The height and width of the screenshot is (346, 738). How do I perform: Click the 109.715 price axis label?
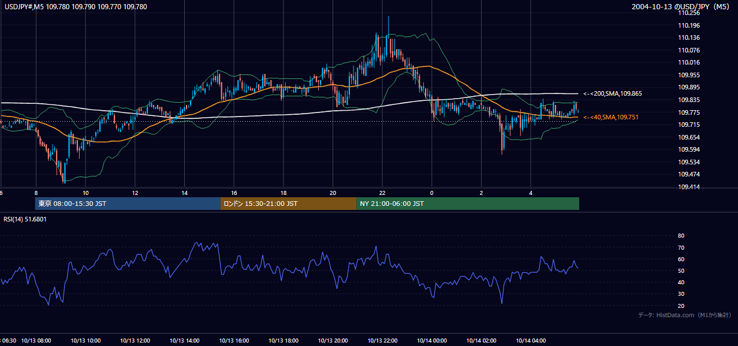[689, 125]
